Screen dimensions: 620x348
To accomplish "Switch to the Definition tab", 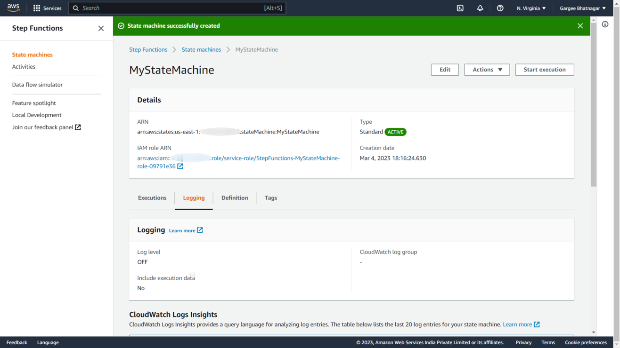I will click(x=235, y=198).
